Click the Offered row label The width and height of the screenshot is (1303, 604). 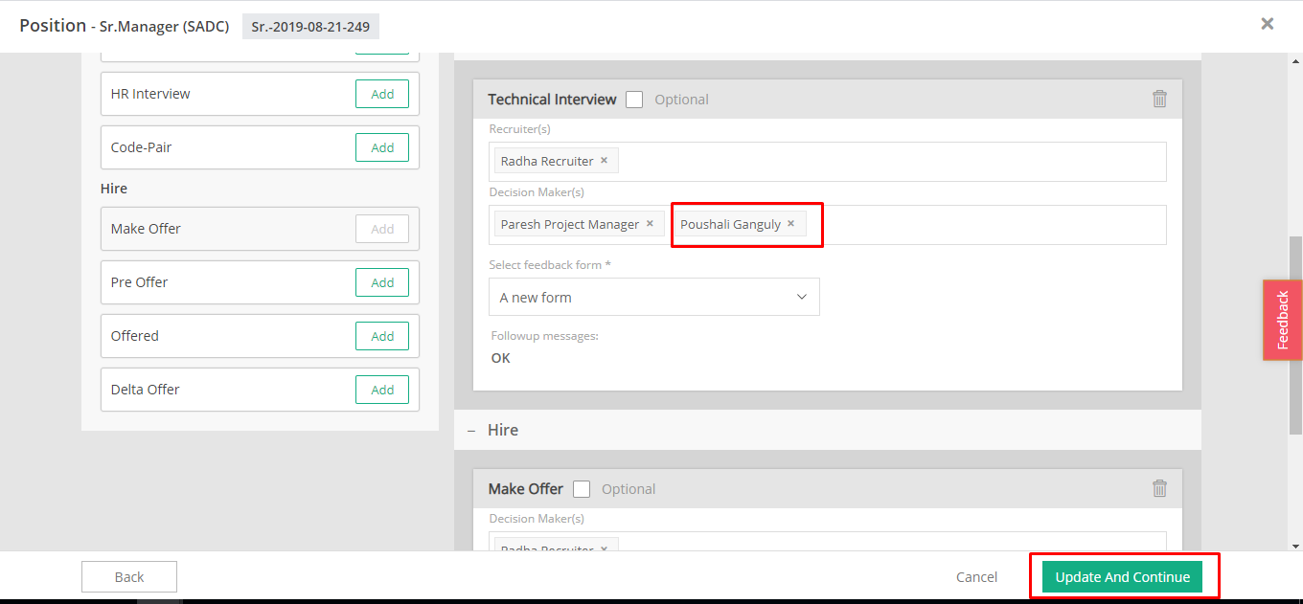134,336
